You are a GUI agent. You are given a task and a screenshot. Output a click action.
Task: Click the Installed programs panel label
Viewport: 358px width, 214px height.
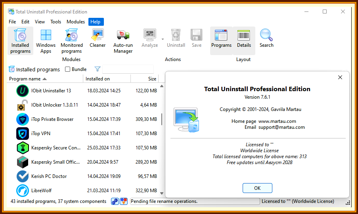(38, 69)
